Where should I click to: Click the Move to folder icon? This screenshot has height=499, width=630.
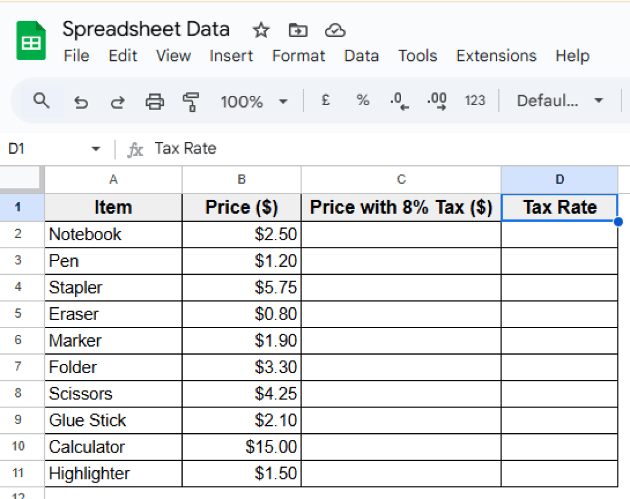(298, 29)
